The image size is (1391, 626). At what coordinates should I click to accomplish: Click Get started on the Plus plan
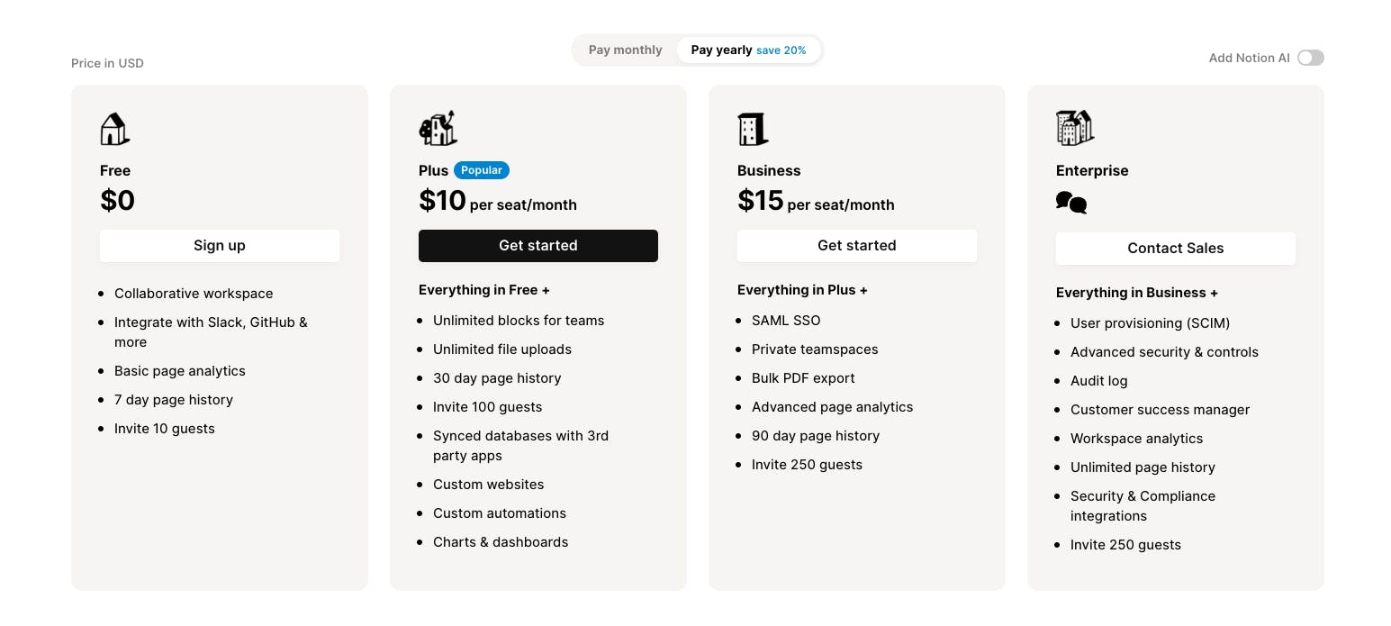(537, 245)
